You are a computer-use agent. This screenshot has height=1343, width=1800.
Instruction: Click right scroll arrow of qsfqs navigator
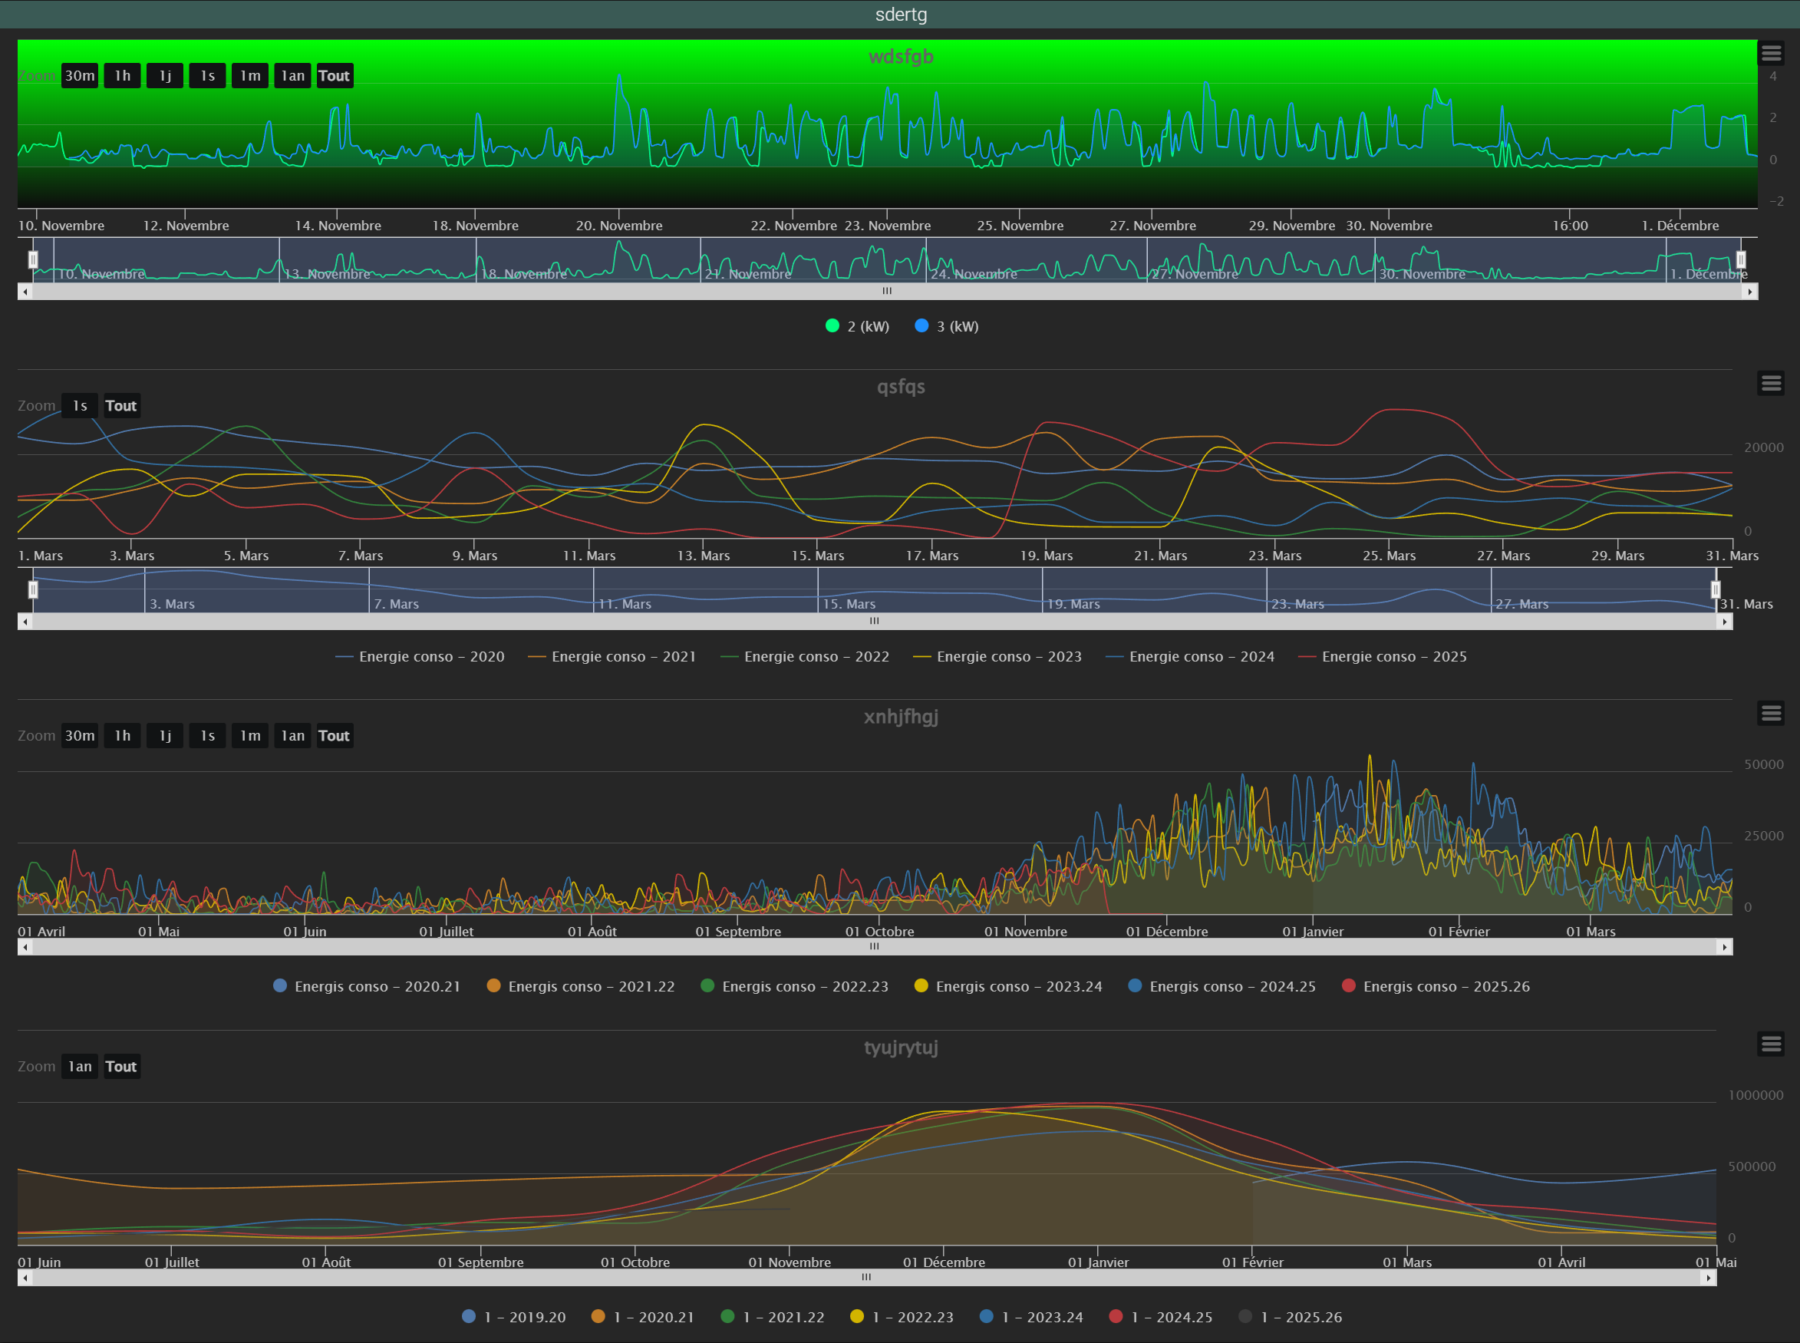pyautogui.click(x=1724, y=622)
